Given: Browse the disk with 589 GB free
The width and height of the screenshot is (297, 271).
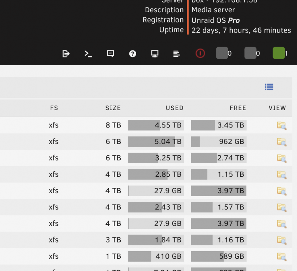Looking at the screenshot, I should click(281, 257).
